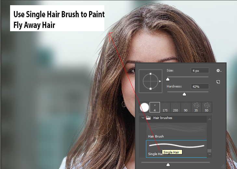Click the Hardness slider handle
Image resolution: width=237 pixels, height=169 pixels.
tap(184, 94)
